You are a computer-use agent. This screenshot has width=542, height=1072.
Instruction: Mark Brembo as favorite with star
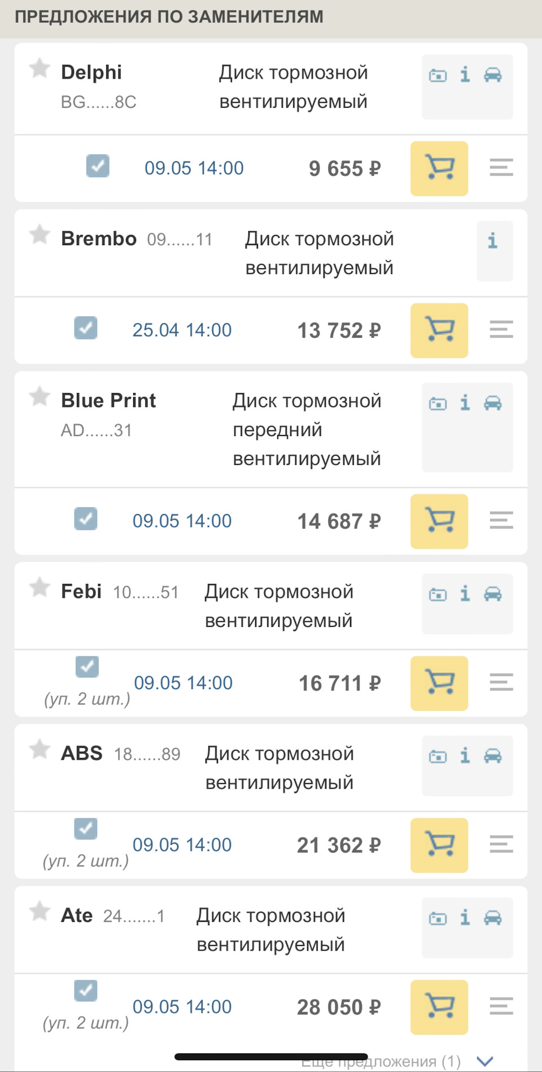click(40, 234)
